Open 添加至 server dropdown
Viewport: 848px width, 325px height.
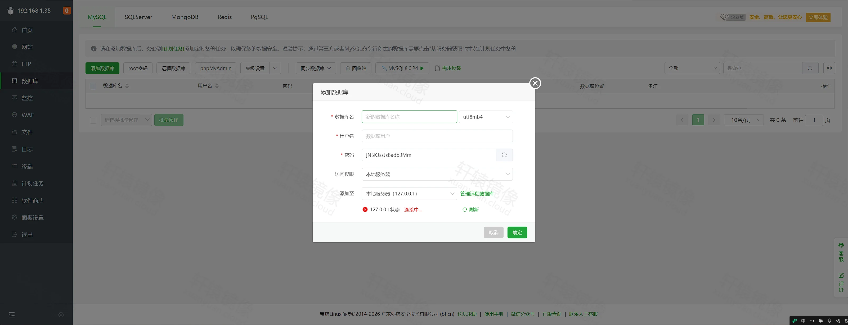(409, 193)
